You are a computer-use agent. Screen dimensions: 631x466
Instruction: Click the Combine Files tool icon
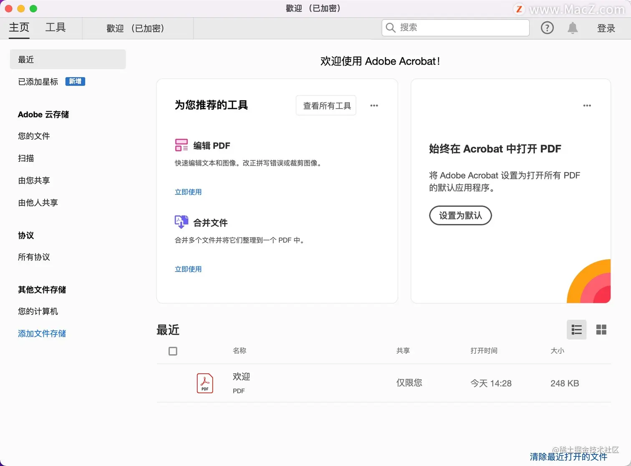pyautogui.click(x=181, y=222)
